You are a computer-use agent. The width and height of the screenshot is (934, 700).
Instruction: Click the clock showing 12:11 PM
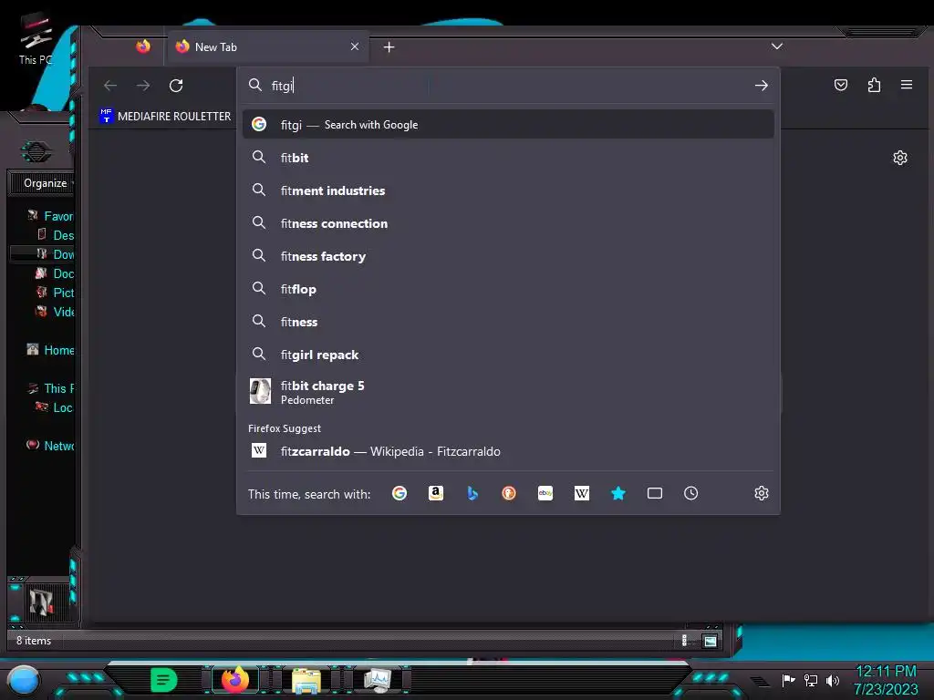click(x=886, y=672)
